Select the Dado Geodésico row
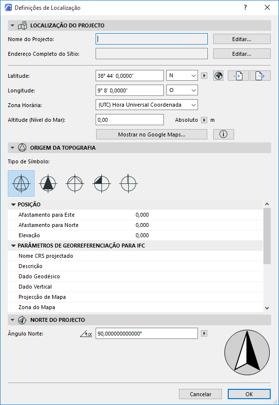Viewport: 279px width, 405px height. click(135, 277)
